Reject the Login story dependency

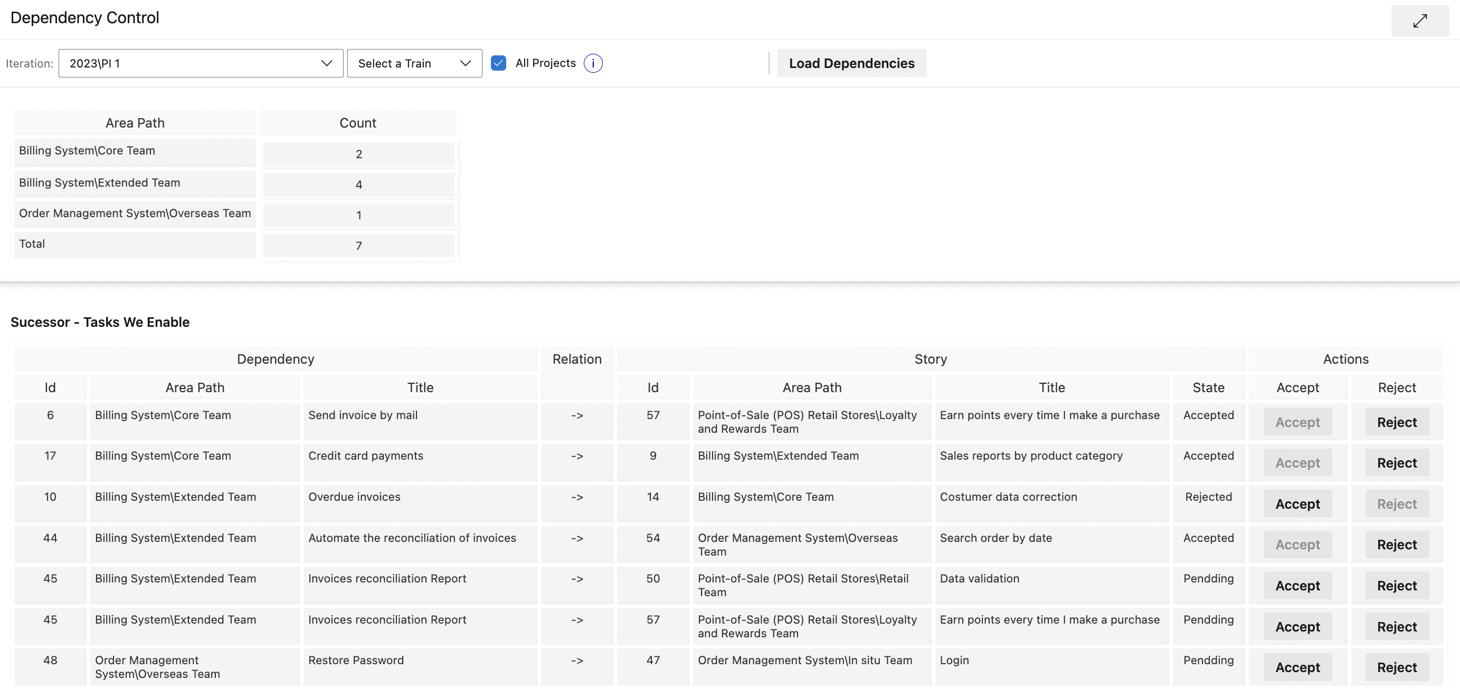[x=1396, y=667]
